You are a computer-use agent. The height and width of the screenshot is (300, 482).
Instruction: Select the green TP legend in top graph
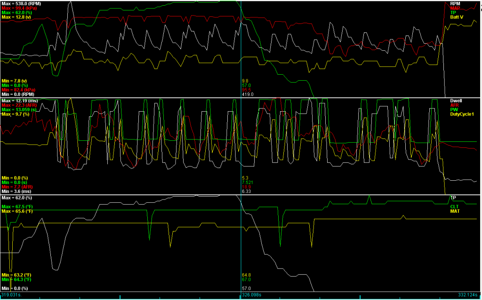tap(453, 13)
